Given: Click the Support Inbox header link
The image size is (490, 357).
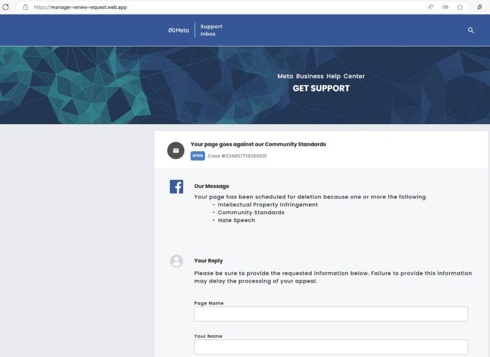Looking at the screenshot, I should (x=211, y=30).
